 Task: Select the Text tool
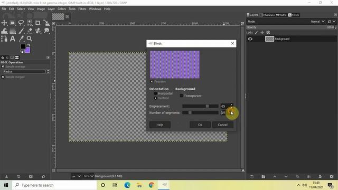[13, 39]
